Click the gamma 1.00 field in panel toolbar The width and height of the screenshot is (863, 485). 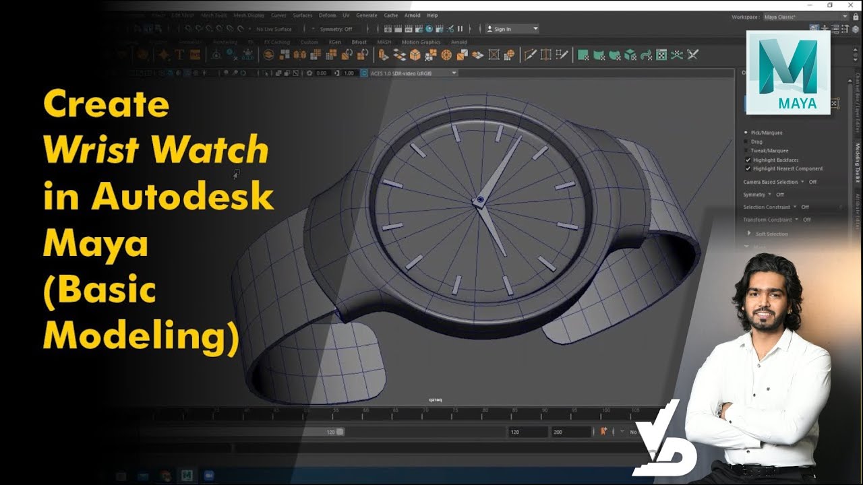pos(349,73)
